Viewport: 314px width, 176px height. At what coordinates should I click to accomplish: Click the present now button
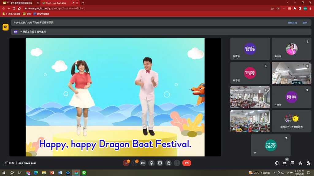pyautogui.click(x=160, y=163)
